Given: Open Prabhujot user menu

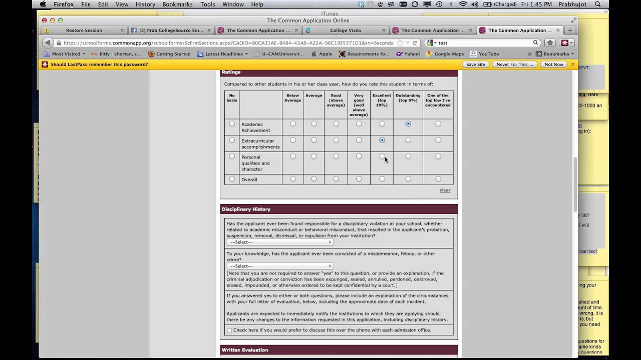Looking at the screenshot, I should (572, 4).
